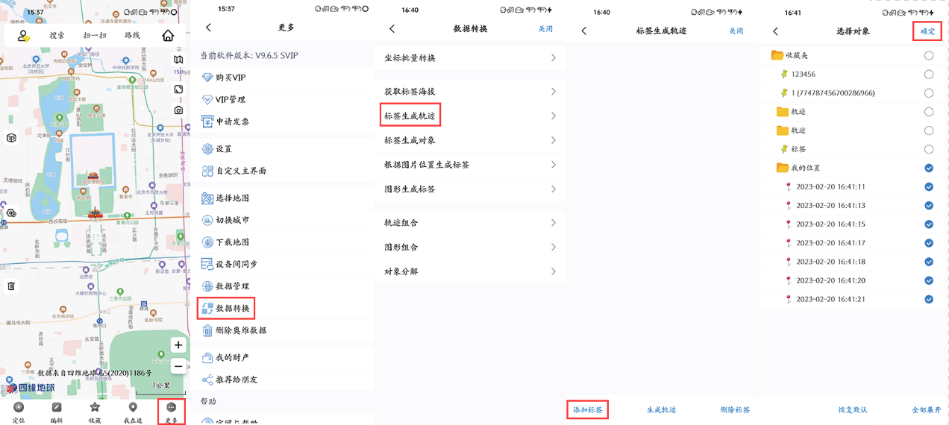
Task: Switch to the 编辑 bottom tab
Action: tap(57, 412)
